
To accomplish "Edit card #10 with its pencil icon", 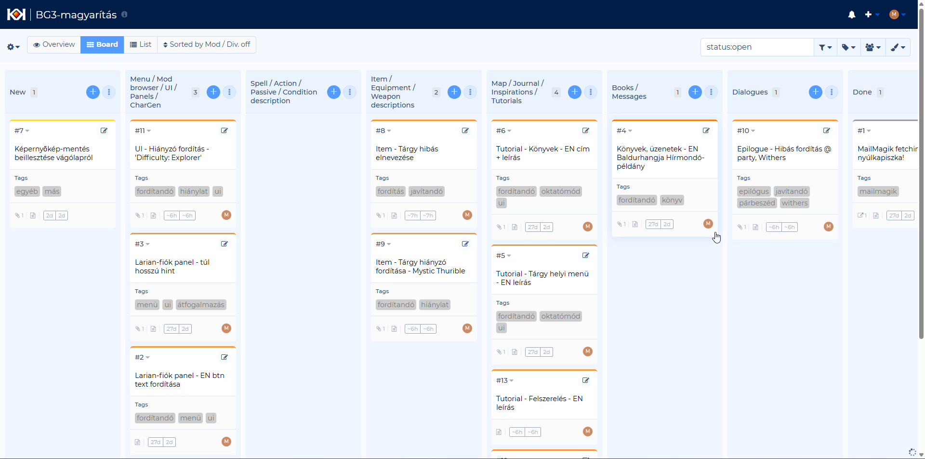I will pos(827,131).
